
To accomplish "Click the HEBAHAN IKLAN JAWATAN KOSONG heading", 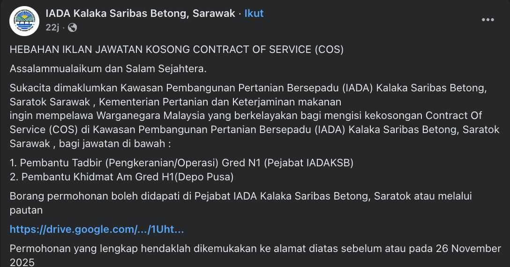I will tap(177, 49).
